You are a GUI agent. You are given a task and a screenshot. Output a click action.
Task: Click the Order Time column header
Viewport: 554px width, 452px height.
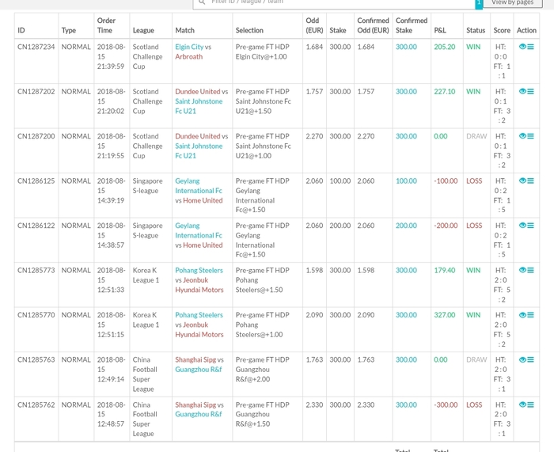106,25
